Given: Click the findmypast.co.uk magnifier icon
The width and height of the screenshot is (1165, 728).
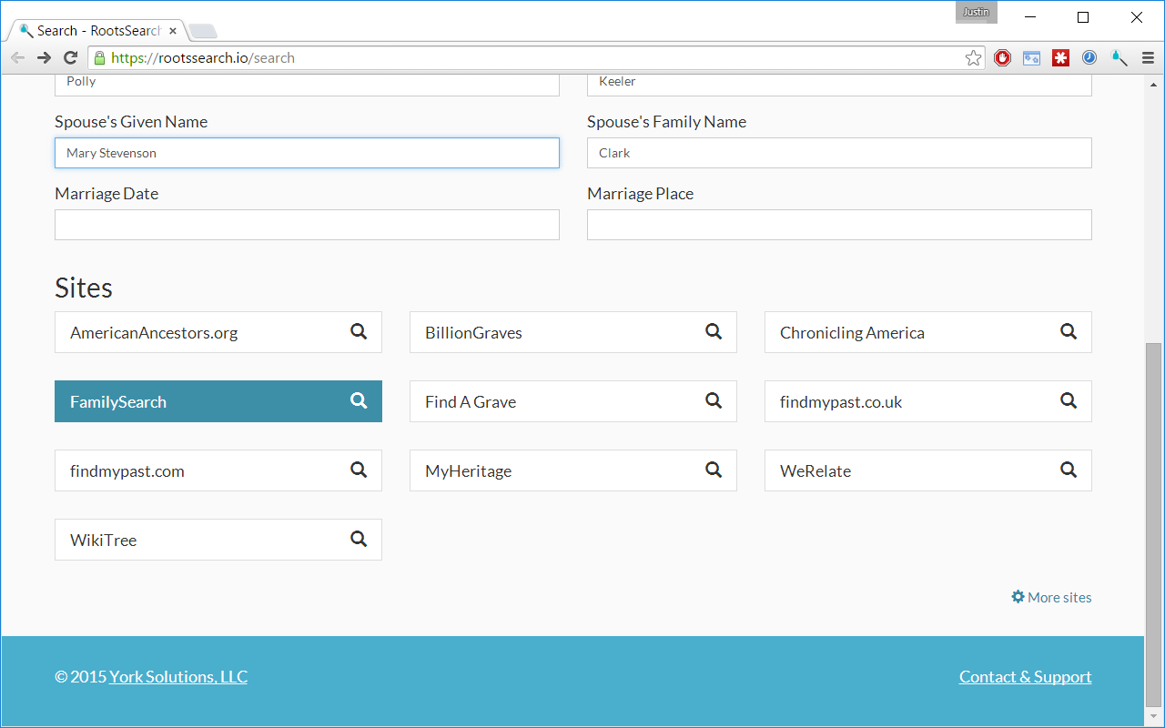Looking at the screenshot, I should [x=1069, y=400].
